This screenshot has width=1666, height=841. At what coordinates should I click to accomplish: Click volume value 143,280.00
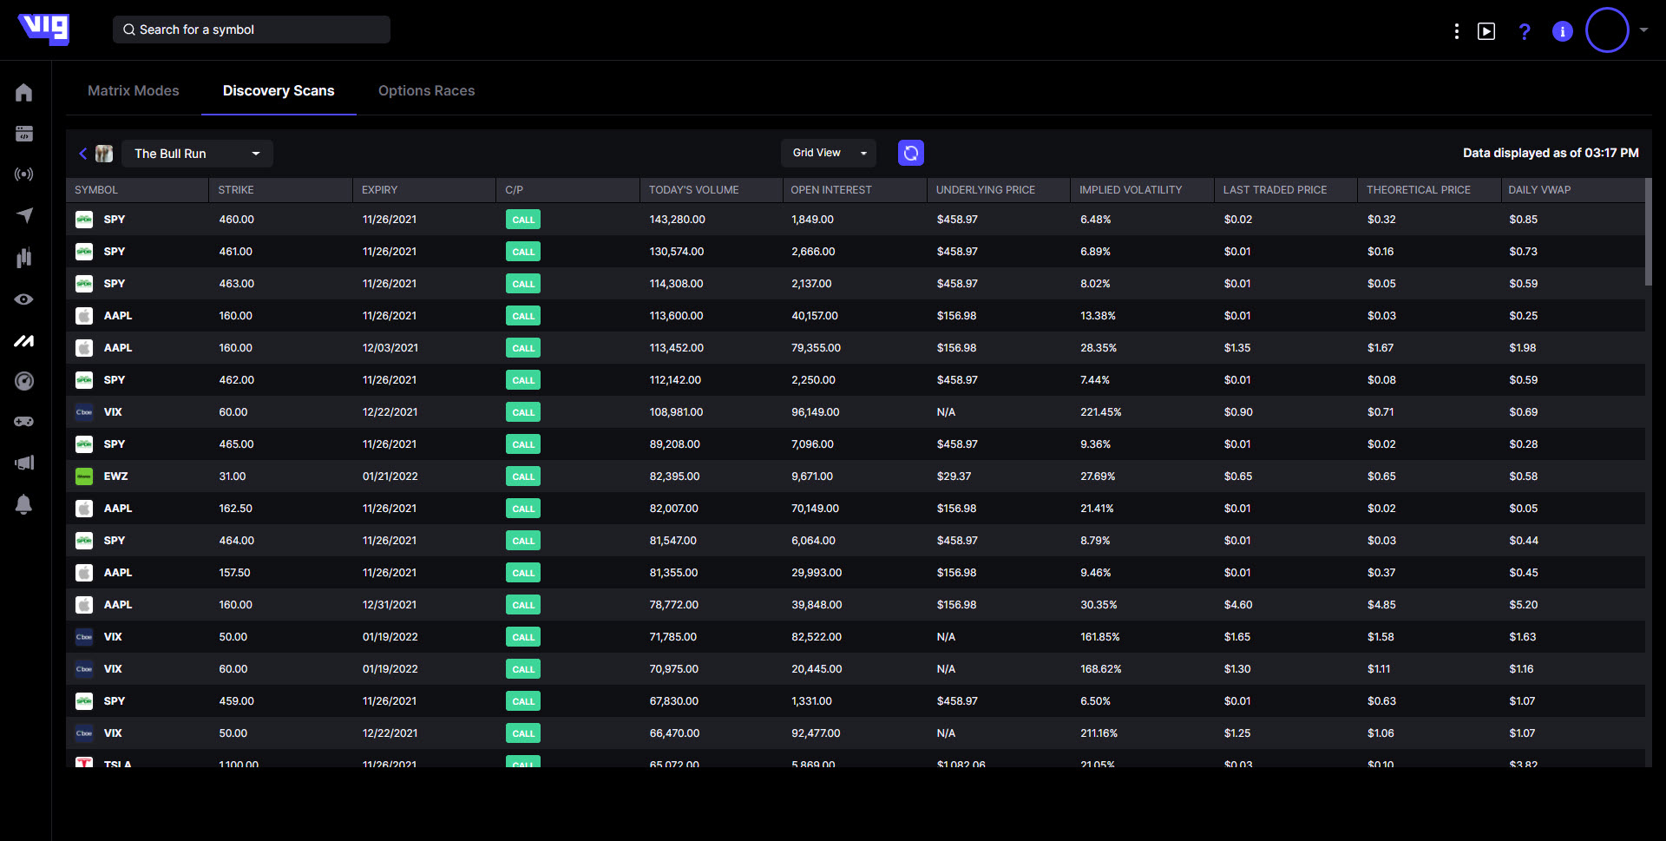pos(678,220)
